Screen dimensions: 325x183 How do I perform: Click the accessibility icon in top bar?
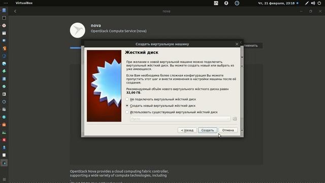226,3
